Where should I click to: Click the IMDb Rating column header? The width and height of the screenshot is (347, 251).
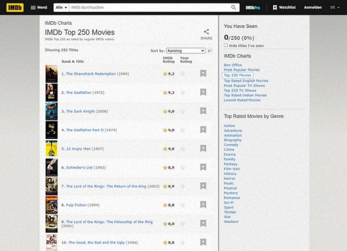[169, 60]
